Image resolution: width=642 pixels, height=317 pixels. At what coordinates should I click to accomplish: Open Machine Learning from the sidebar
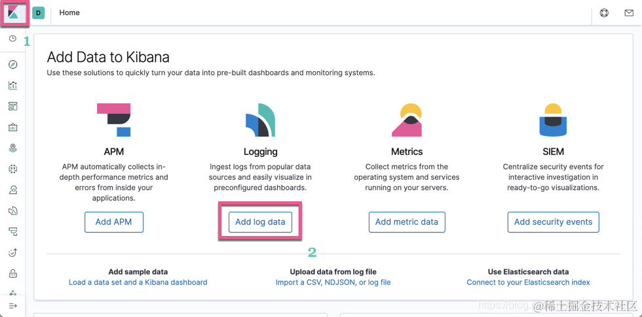[x=12, y=169]
